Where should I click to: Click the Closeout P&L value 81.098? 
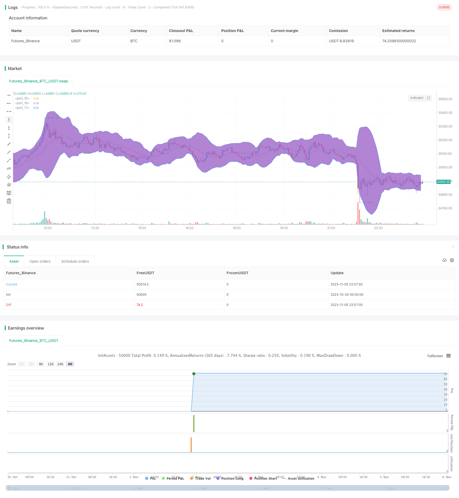175,41
